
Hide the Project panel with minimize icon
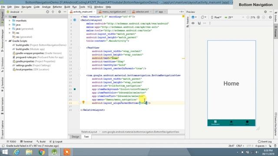click(65, 12)
